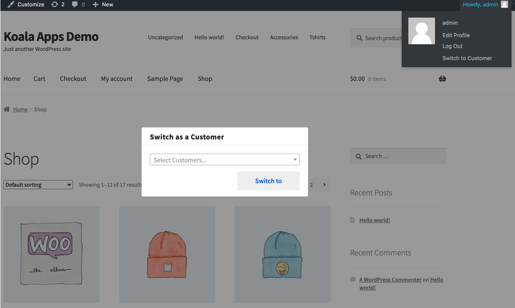Click the admin avatar picture in the menu
Viewport: 515px width, 308px height.
(421, 31)
